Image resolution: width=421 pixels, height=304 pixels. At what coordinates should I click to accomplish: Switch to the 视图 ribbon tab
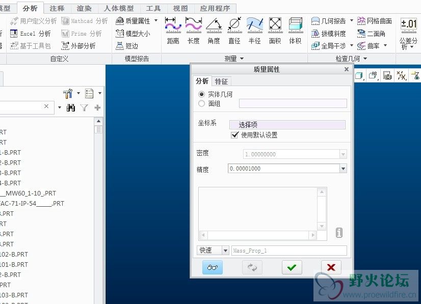[x=180, y=8]
